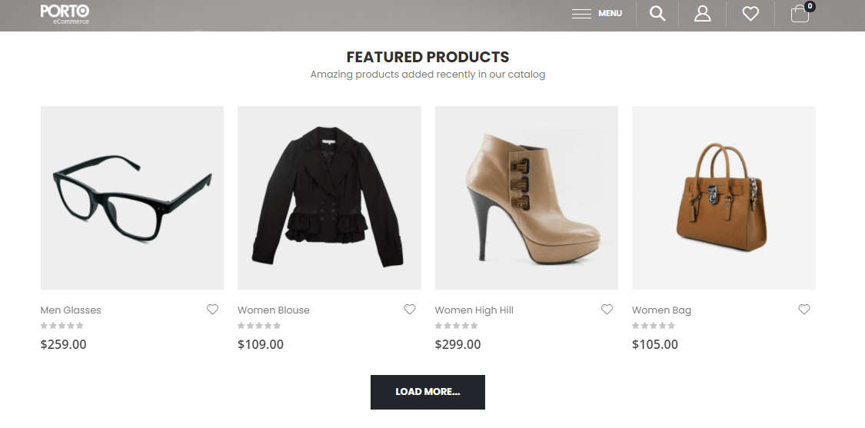The image size is (865, 428).
Task: Select the black blouse product image
Action: tap(329, 197)
